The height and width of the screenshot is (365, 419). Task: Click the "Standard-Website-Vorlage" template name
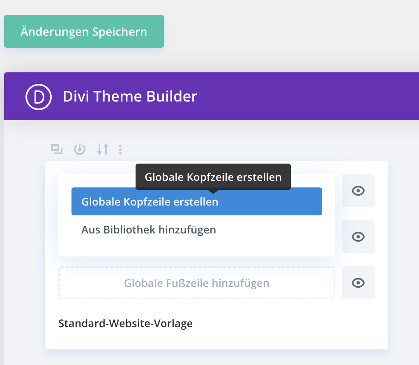125,323
